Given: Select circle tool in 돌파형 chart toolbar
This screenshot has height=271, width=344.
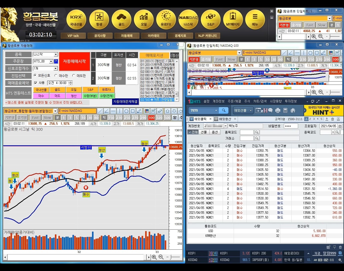Looking at the screenshot, I should 126,111.
